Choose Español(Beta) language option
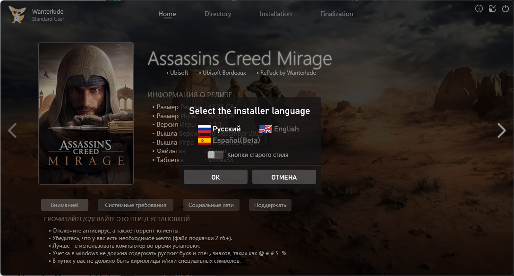 pyautogui.click(x=236, y=141)
